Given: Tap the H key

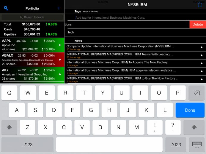Looking at the screenshot, I should coord(109,110).
